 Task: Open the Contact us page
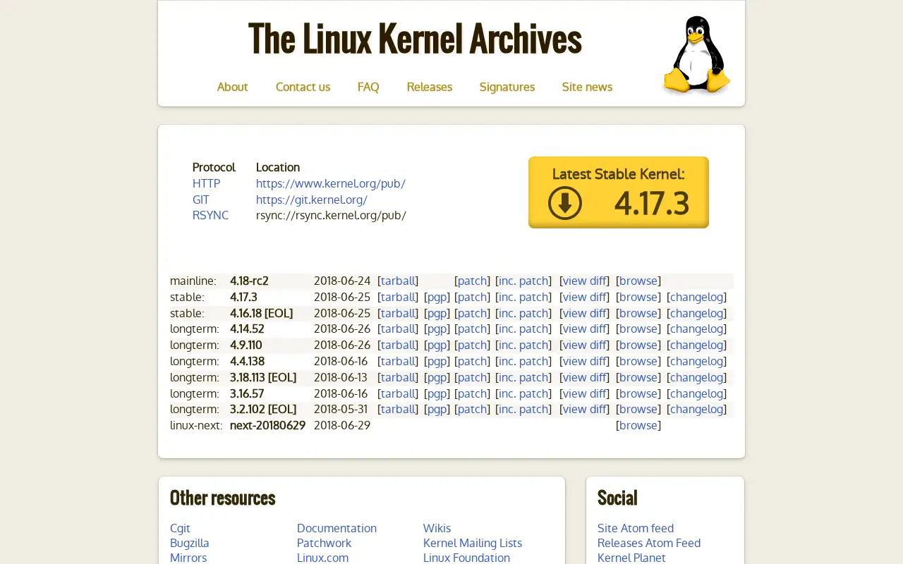pos(303,87)
